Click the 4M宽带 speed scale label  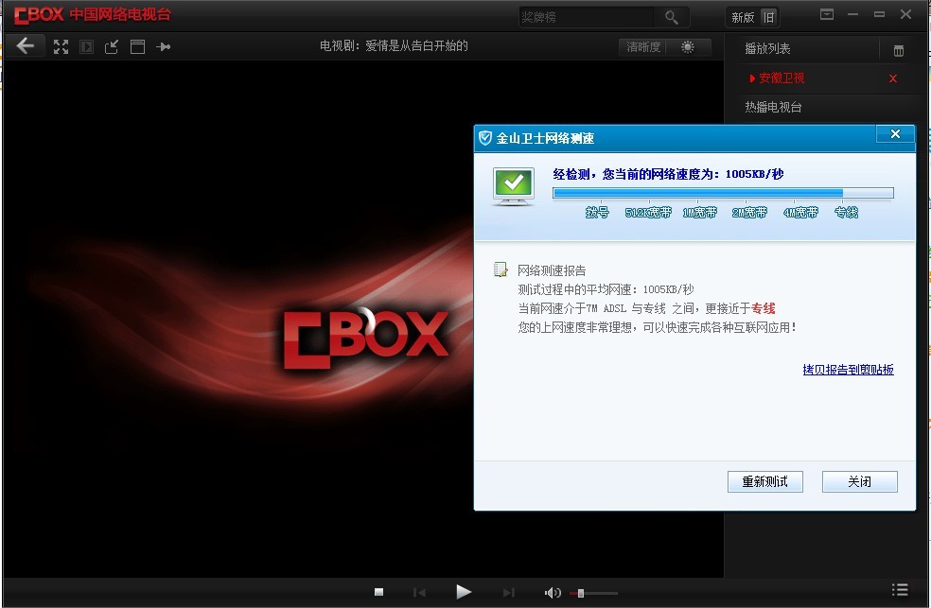coord(800,213)
